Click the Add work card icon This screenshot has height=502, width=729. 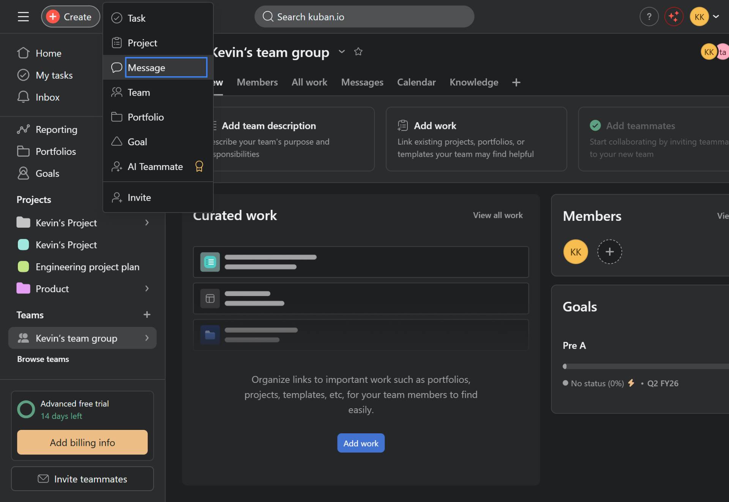click(402, 125)
